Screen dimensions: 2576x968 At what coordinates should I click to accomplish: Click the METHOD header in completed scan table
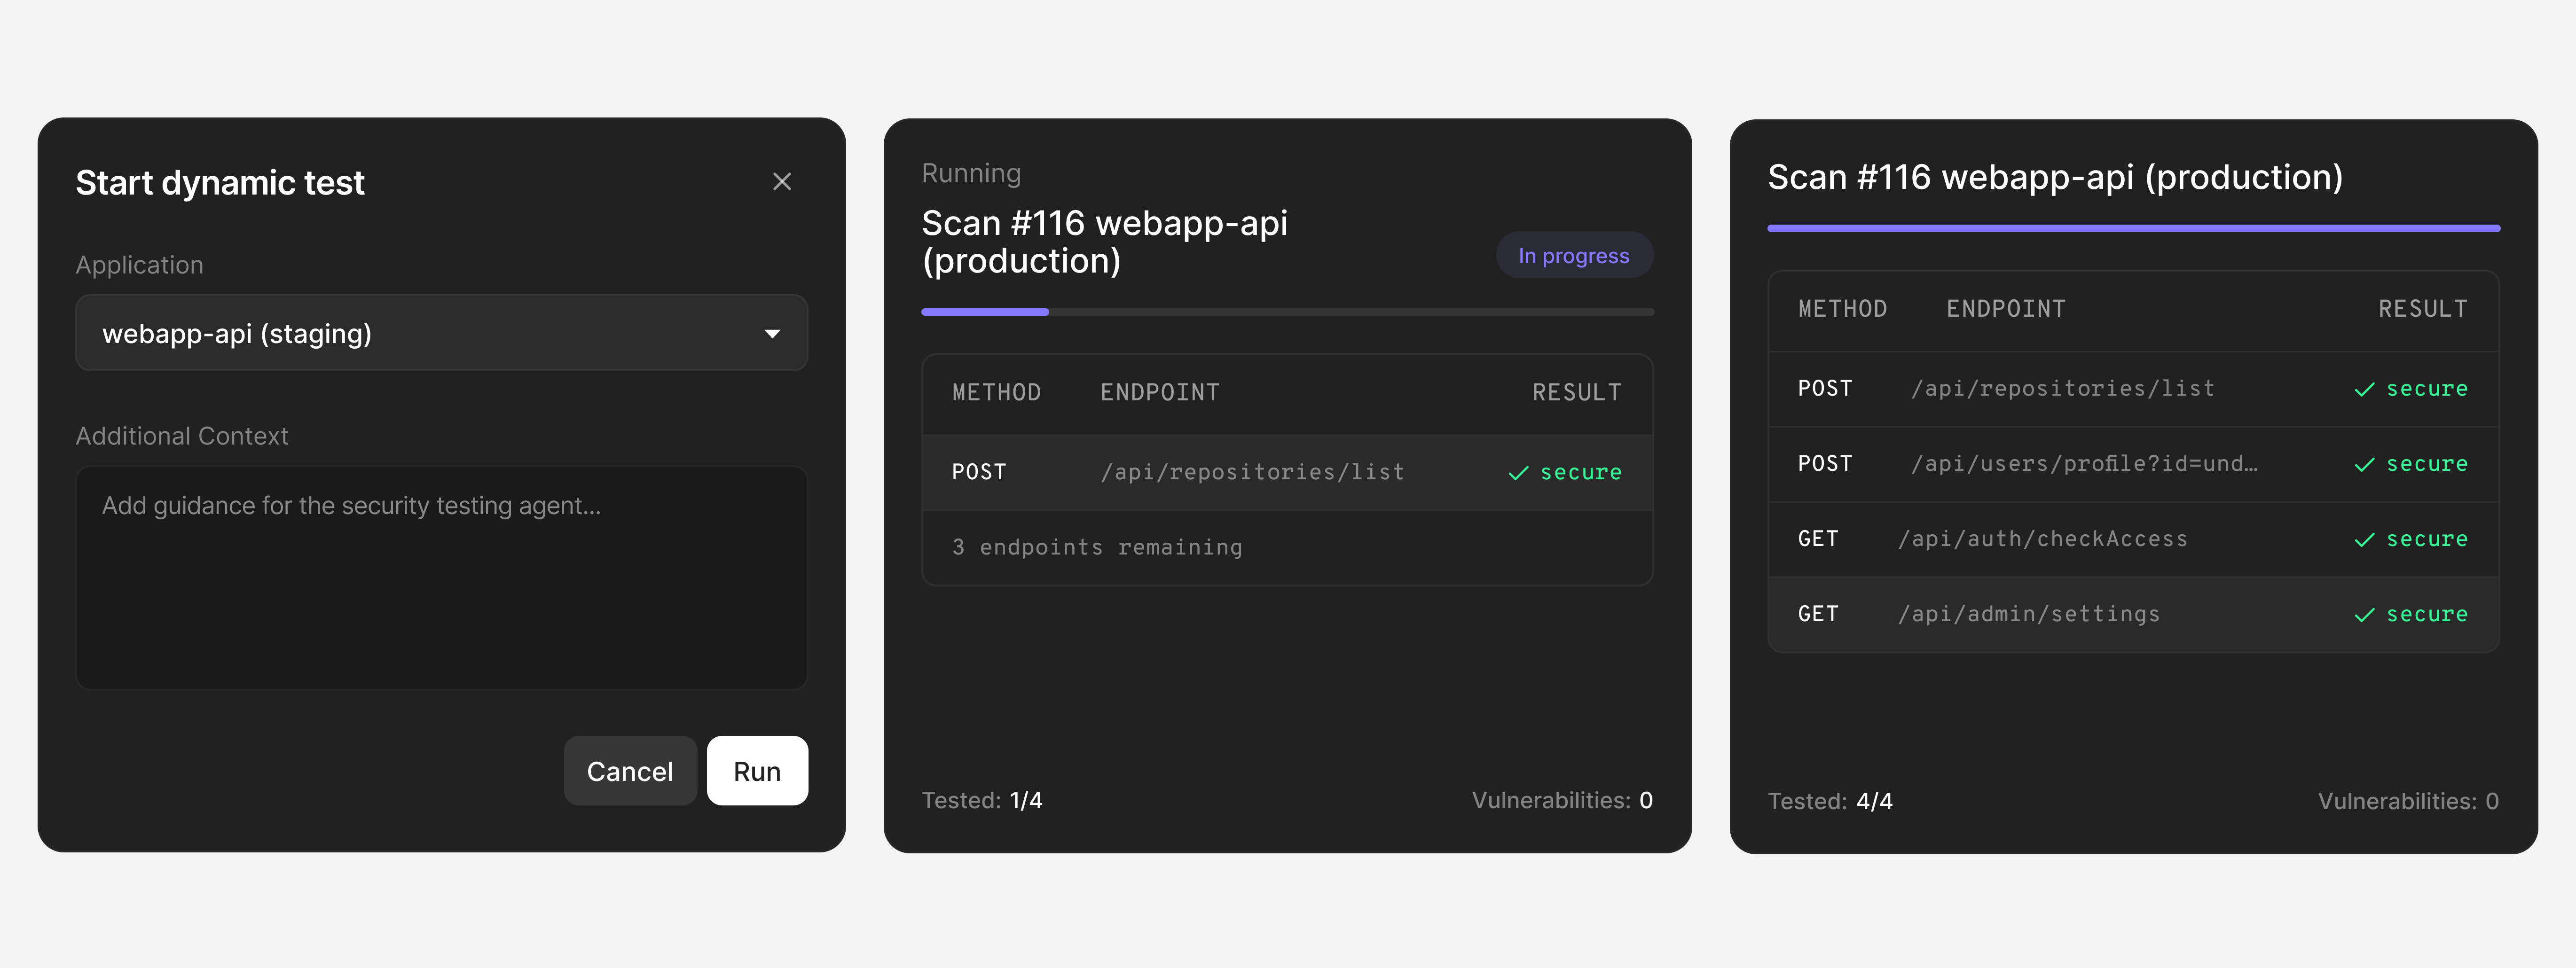[1842, 309]
